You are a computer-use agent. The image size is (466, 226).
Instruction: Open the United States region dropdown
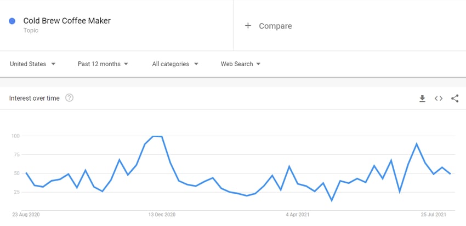tap(33, 64)
